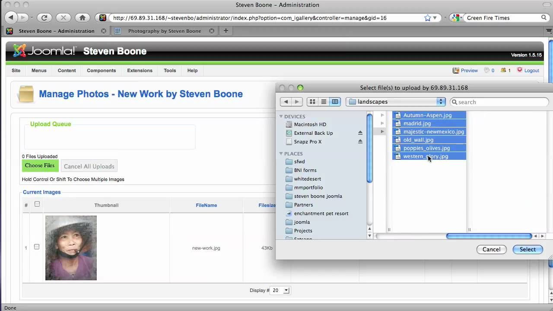This screenshot has height=311, width=553.
Task: Open the Content menu
Action: point(67,70)
